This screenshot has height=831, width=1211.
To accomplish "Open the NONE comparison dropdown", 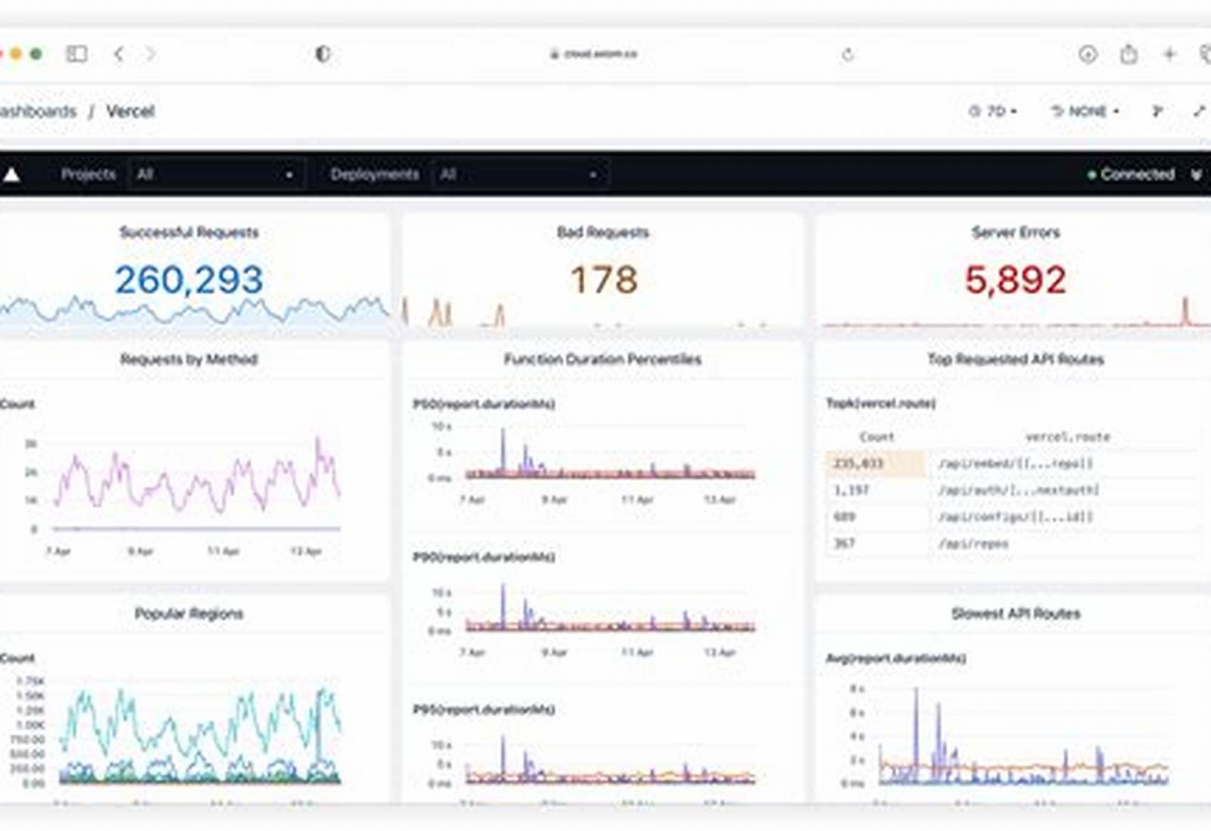I will (1085, 111).
